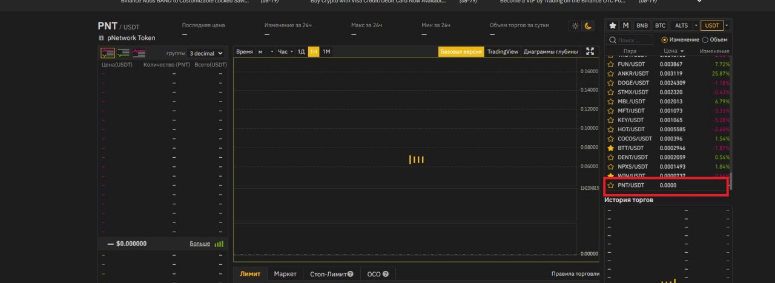Star the MFT/USDT pair
Screen dimensions: 775x283
pos(610,111)
